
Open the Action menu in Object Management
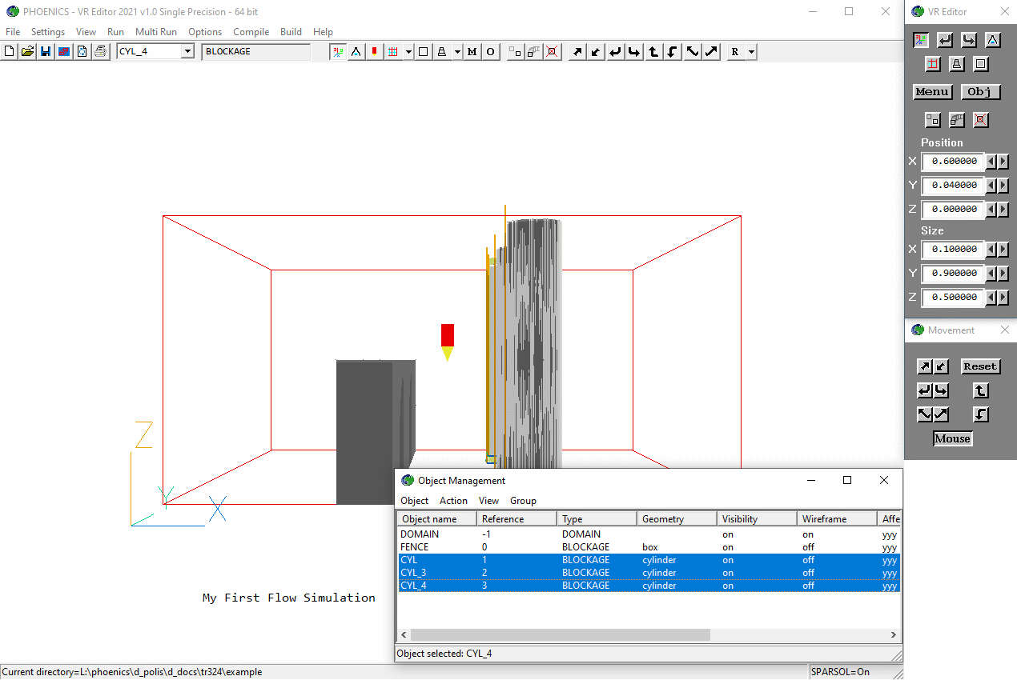pos(453,501)
